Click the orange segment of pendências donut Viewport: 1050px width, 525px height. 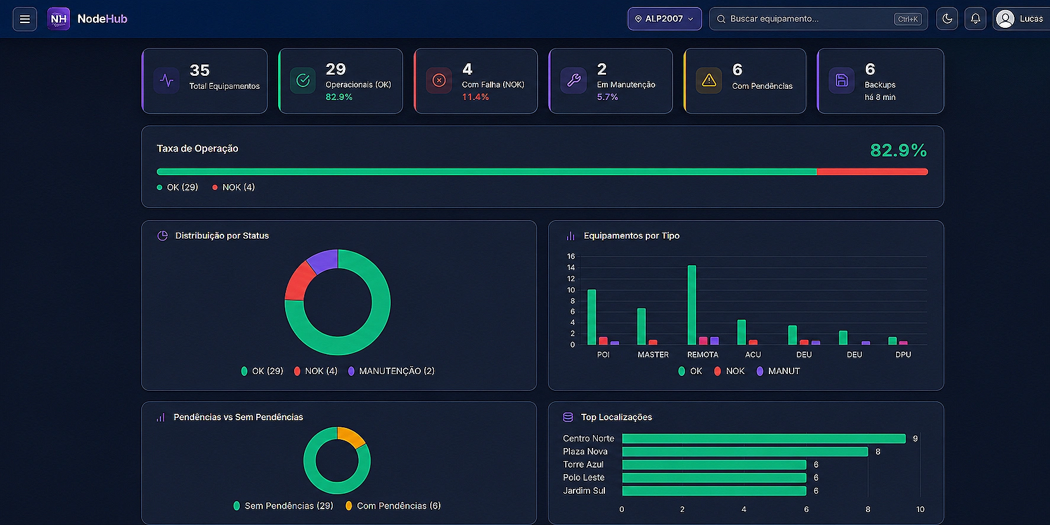click(x=352, y=436)
